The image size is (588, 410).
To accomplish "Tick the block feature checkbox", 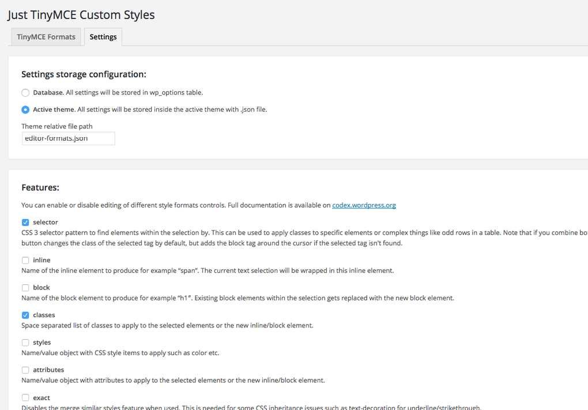I will pos(25,288).
